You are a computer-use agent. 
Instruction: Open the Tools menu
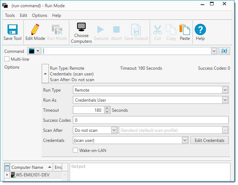click(x=10, y=15)
